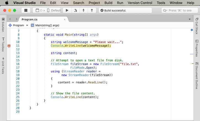This screenshot has width=200, height=121.
Task: Open the Search menu
Action: point(78,3)
